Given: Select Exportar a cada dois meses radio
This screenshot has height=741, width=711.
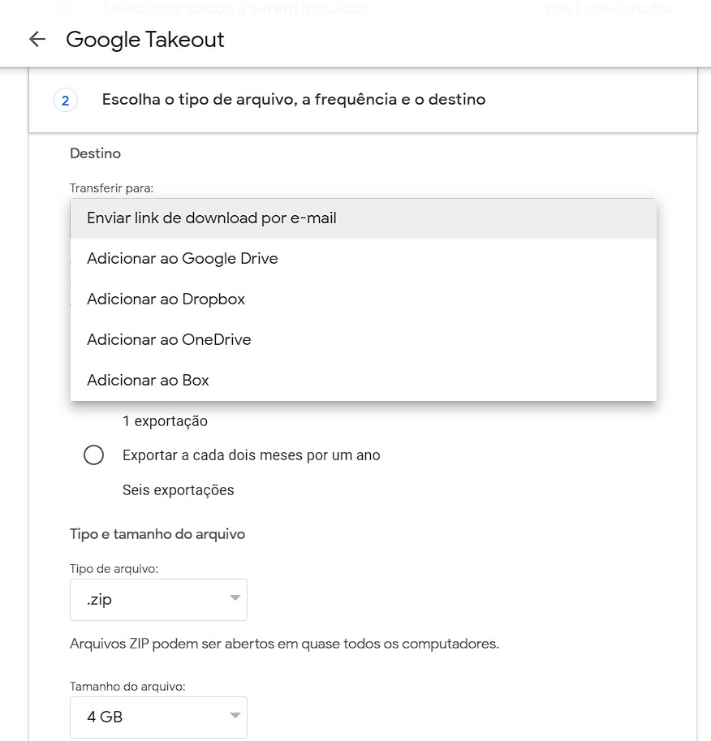Looking at the screenshot, I should coord(93,455).
